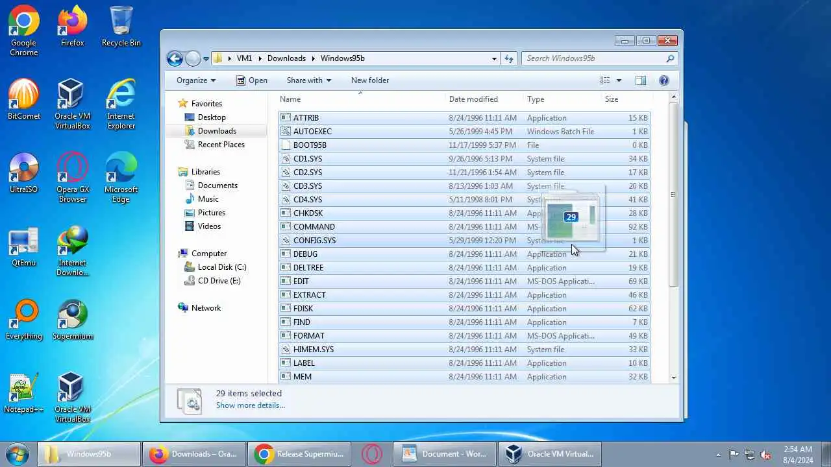Click the file list vertical scrollbar
Viewport: 831px width, 467px height.
[x=673, y=195]
